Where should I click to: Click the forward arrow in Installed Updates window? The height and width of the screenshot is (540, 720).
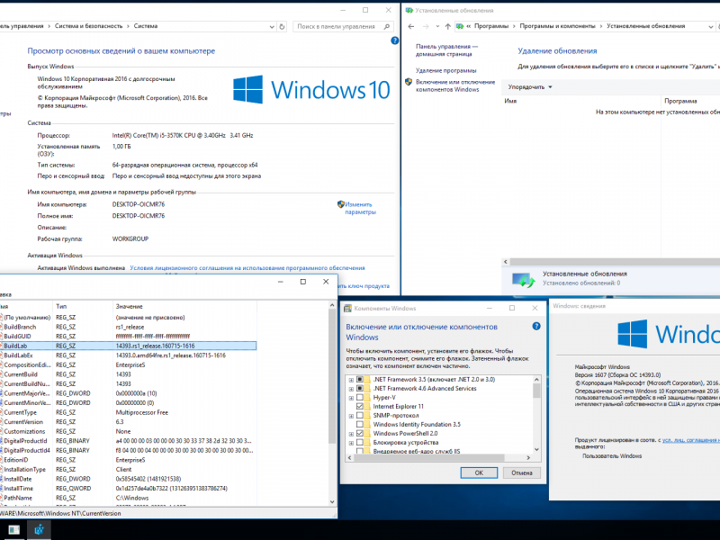click(x=426, y=26)
